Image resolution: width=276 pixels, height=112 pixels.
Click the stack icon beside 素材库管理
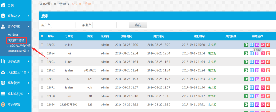pos(3,94)
